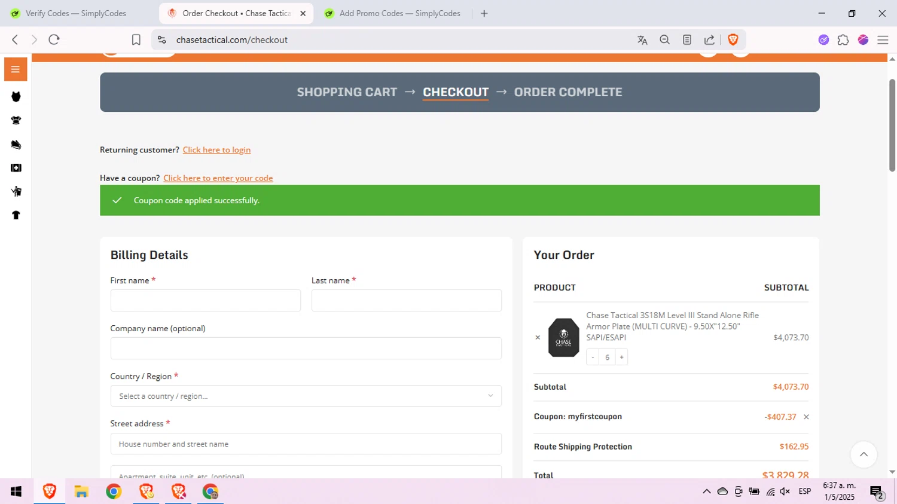Open reader mode icon
Viewport: 897px width, 504px height.
(x=687, y=40)
